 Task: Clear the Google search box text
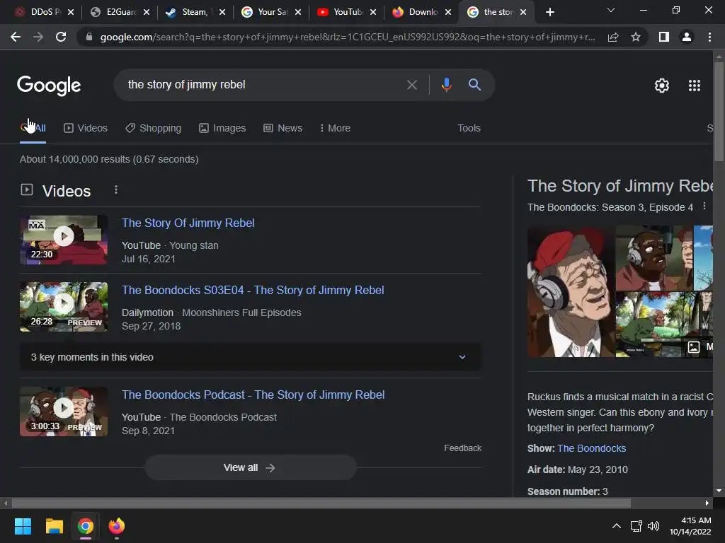click(411, 85)
